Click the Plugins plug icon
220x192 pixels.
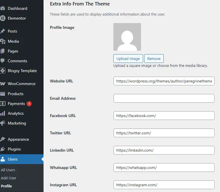coord(3,149)
